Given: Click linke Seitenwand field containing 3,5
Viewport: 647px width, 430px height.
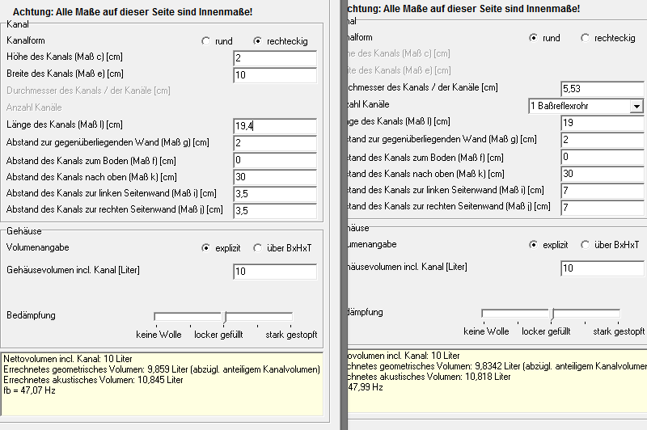Looking at the screenshot, I should [x=274, y=194].
